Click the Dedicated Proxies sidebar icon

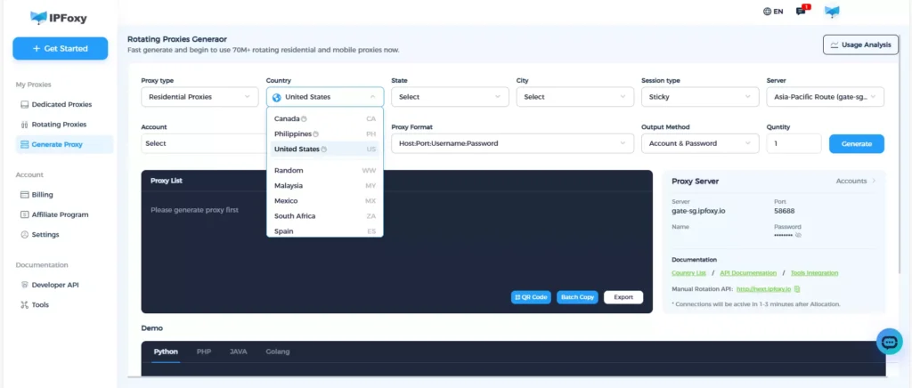[x=24, y=105]
